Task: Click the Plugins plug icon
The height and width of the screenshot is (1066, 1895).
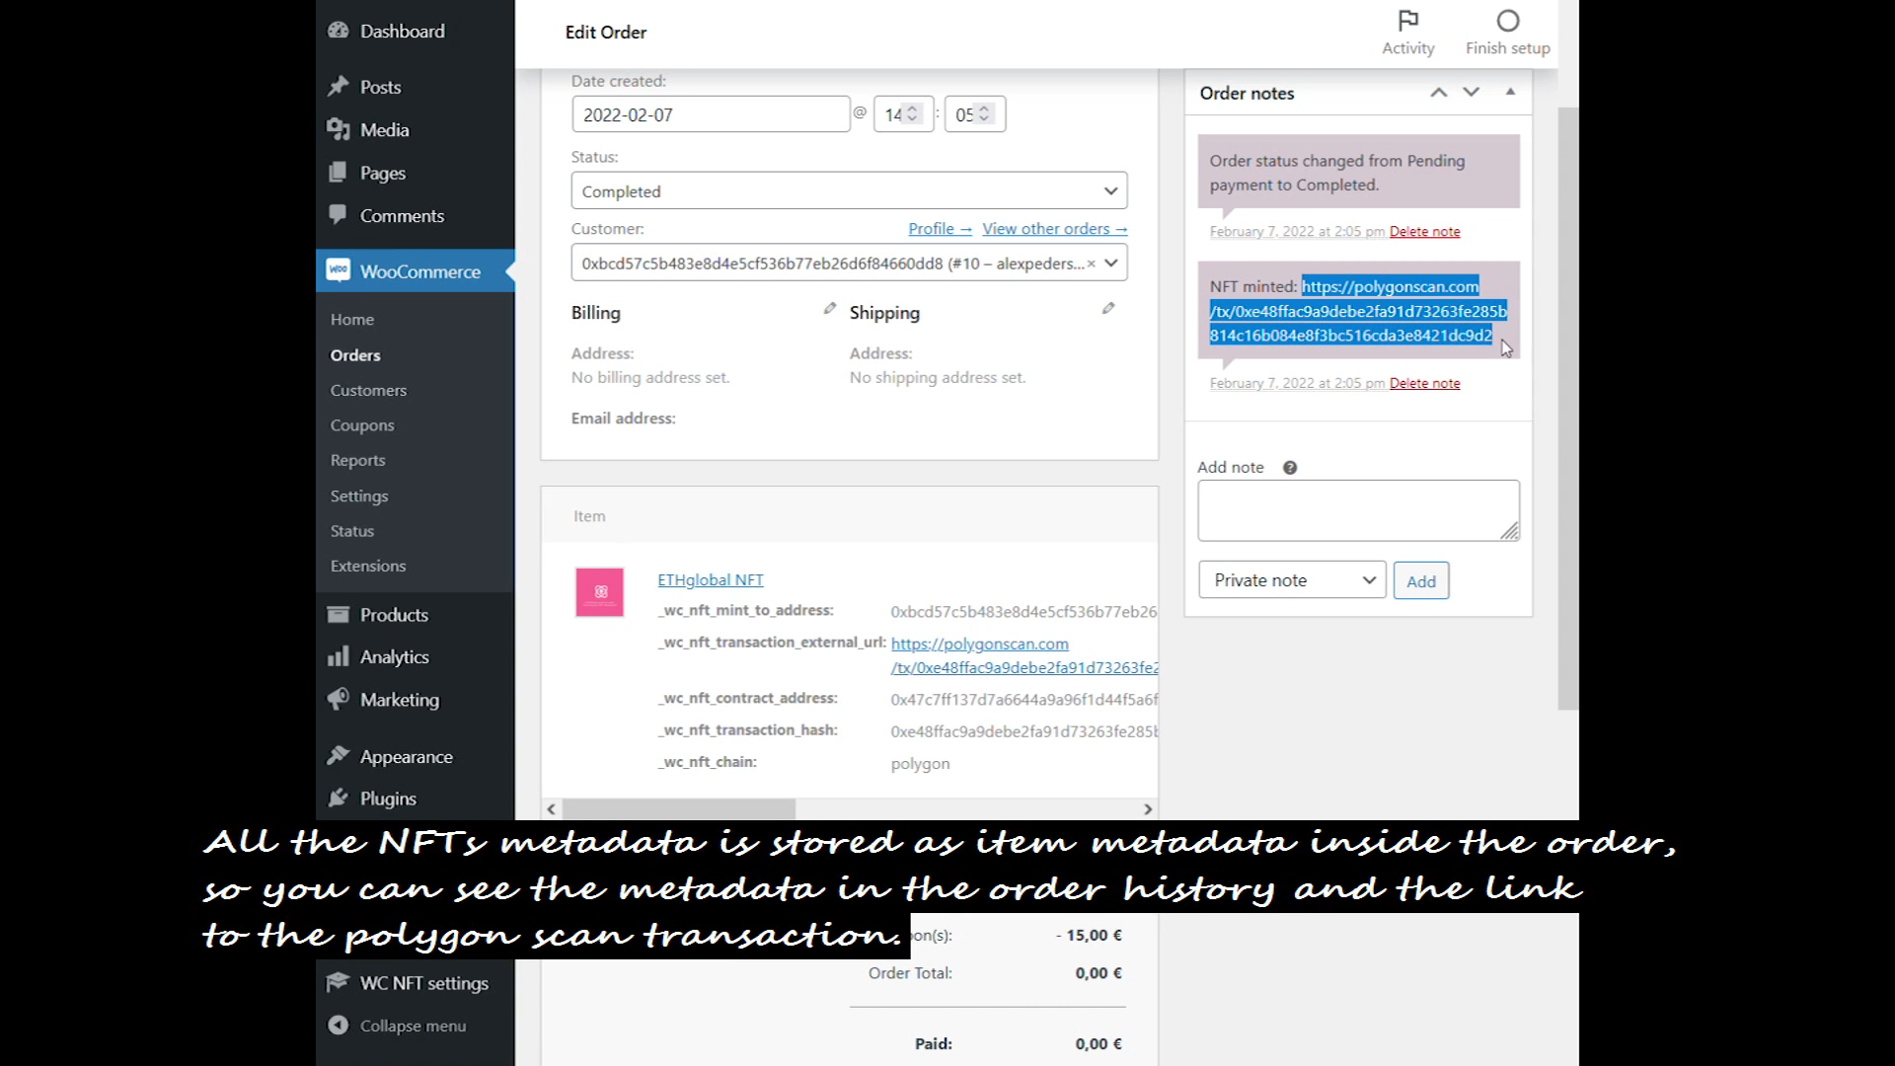Action: pos(339,798)
